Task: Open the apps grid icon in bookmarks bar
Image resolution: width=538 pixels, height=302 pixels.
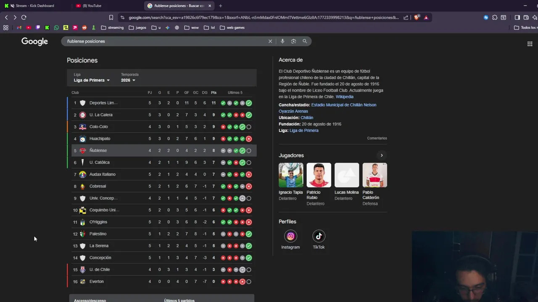Action: point(6,28)
